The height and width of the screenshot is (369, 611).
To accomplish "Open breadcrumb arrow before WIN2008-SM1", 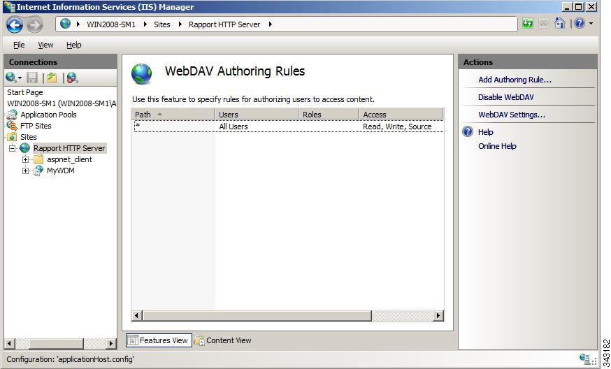I will coord(78,24).
